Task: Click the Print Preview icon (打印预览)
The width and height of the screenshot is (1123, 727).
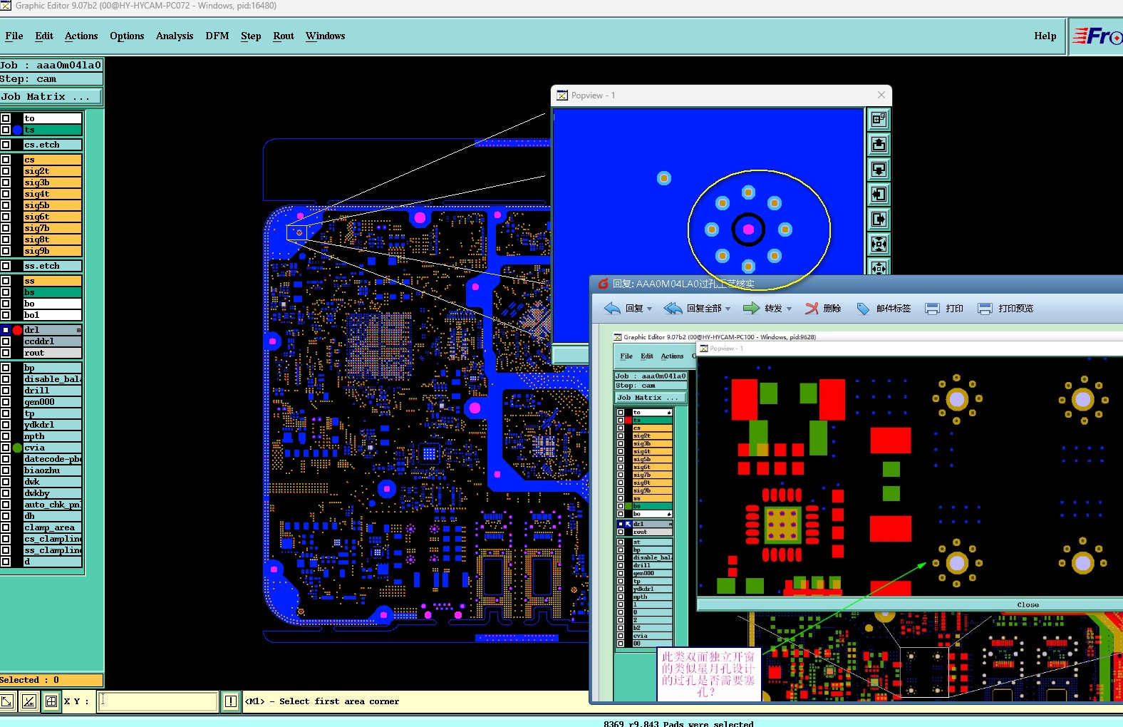Action: [985, 309]
